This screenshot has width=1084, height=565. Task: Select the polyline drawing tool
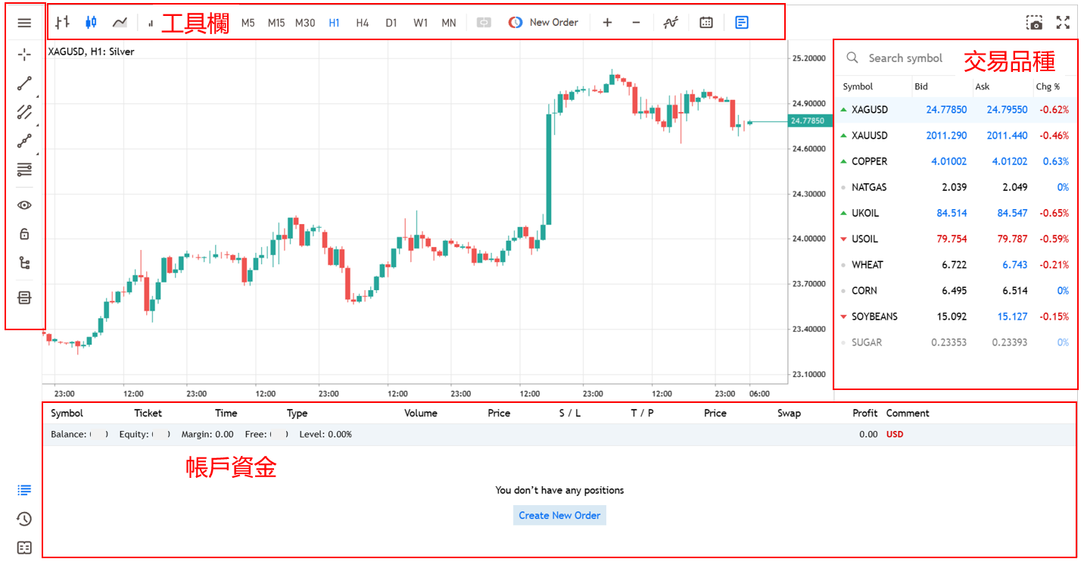click(x=24, y=141)
